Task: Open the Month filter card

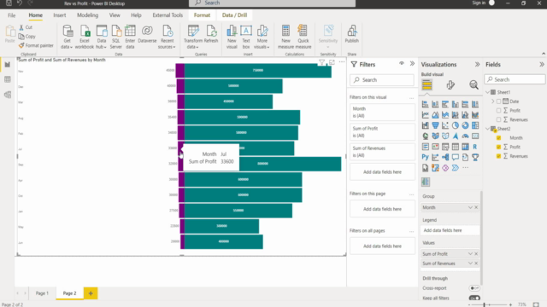Action: coord(382,112)
